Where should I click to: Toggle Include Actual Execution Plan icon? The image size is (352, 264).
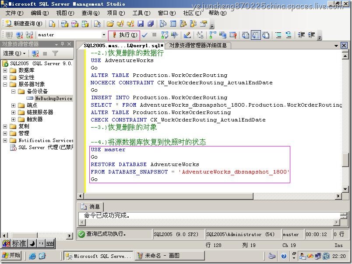click(x=213, y=35)
